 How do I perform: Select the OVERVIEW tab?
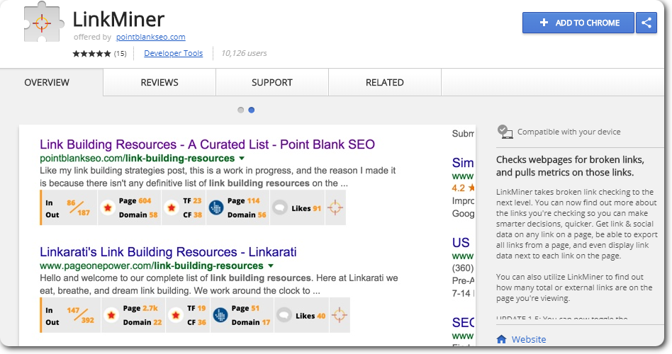(47, 83)
